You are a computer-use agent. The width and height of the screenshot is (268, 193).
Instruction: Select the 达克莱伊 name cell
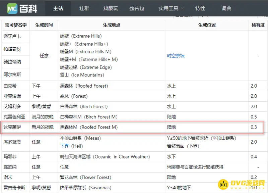tap(12, 127)
